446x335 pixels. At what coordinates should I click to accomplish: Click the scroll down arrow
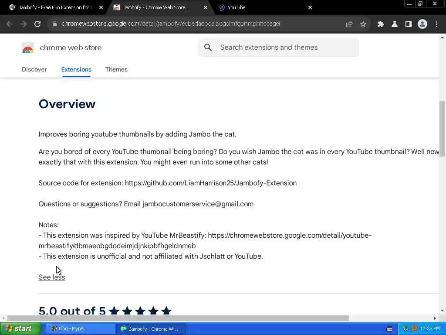(x=442, y=310)
